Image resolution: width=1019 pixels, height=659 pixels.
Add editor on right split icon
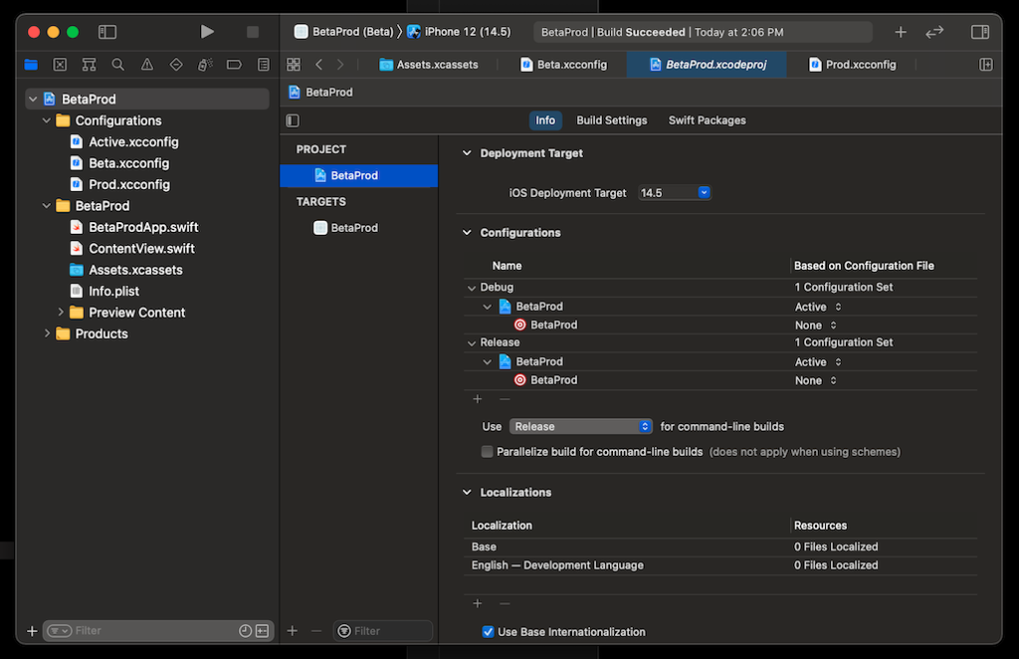coord(986,65)
